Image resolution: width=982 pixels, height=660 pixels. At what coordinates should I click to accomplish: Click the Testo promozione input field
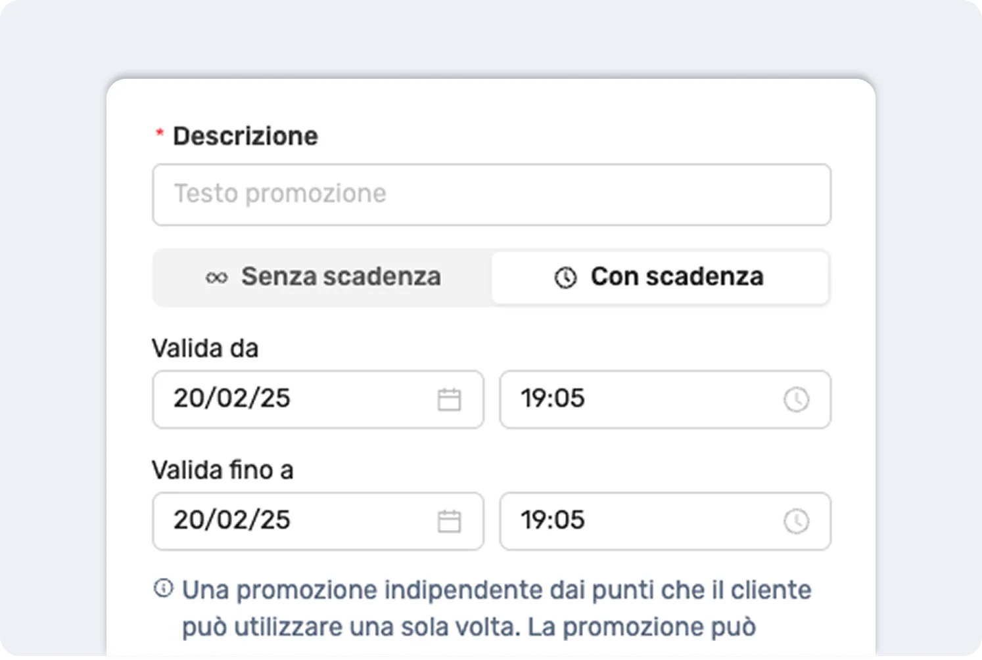point(492,194)
